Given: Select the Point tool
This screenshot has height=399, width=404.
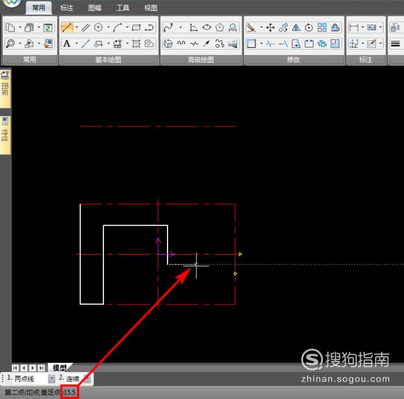Looking at the screenshot, I should [x=181, y=27].
